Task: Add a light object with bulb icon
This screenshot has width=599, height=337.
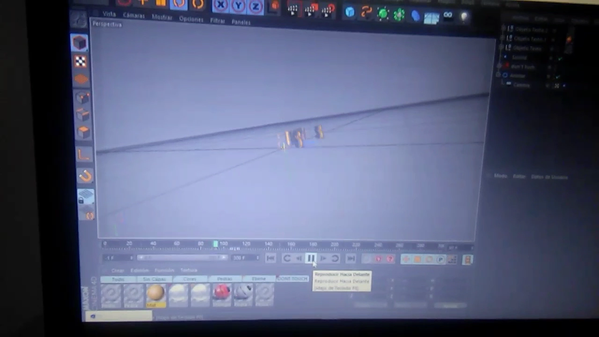Action: click(x=464, y=17)
